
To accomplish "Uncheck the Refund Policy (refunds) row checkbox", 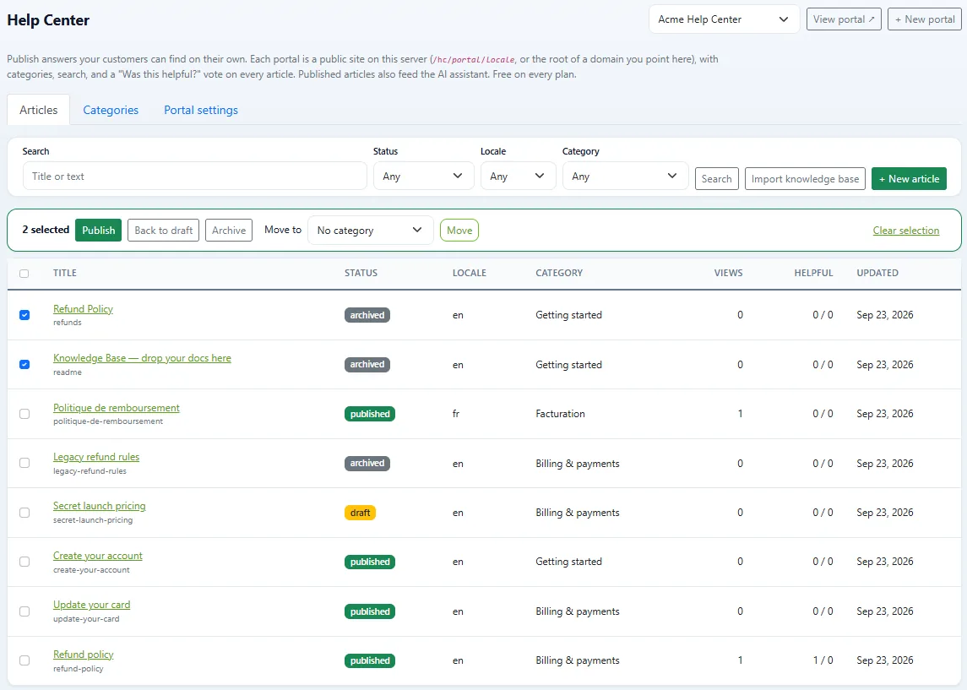I will tap(24, 315).
